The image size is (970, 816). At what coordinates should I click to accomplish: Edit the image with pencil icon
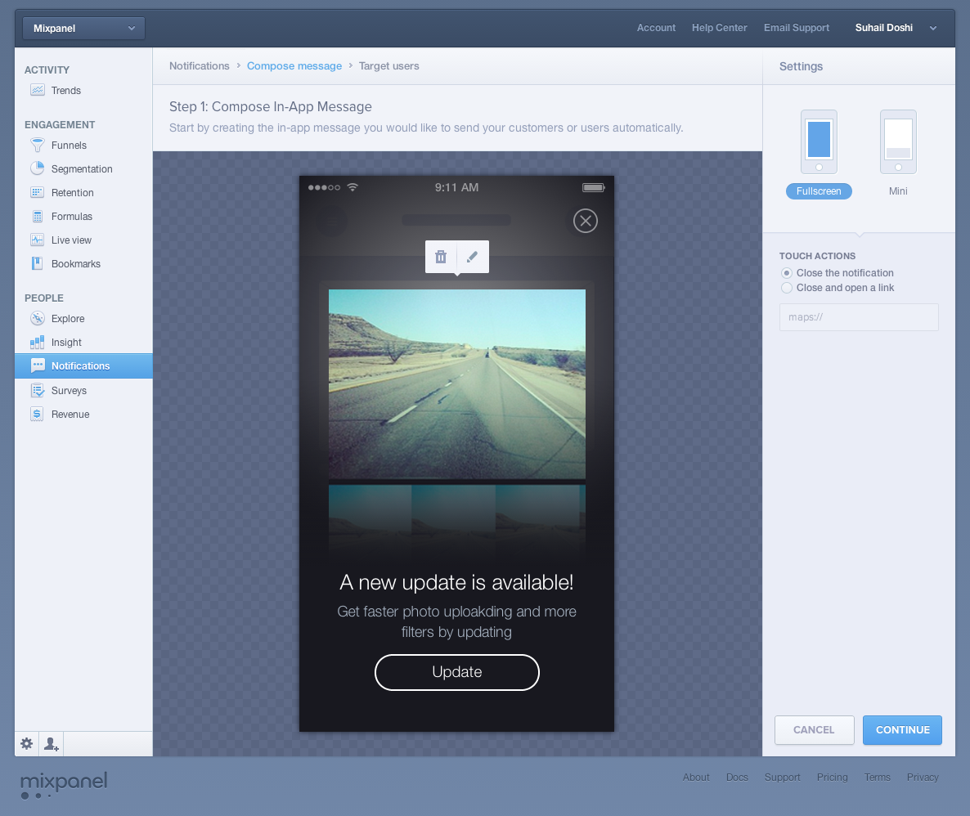coord(473,257)
